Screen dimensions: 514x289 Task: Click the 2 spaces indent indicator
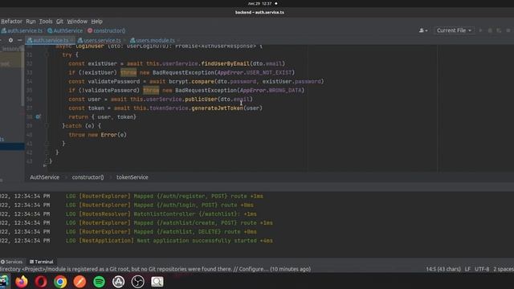[x=504, y=269]
